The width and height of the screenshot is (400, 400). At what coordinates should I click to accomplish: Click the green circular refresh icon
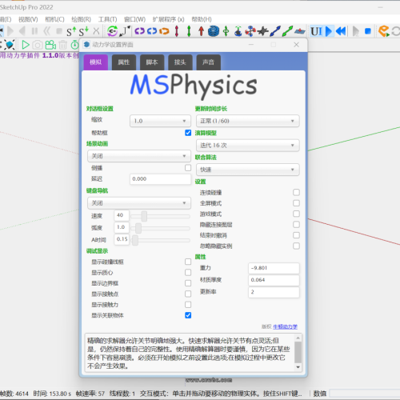click(112, 31)
